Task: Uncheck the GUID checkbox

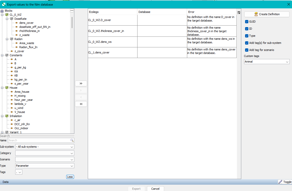Action: point(247,22)
